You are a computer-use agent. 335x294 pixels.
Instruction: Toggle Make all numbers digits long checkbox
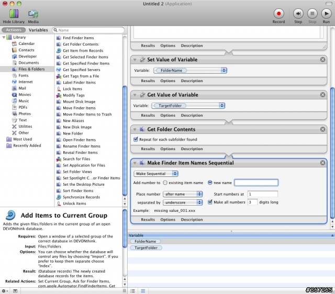coord(210,202)
